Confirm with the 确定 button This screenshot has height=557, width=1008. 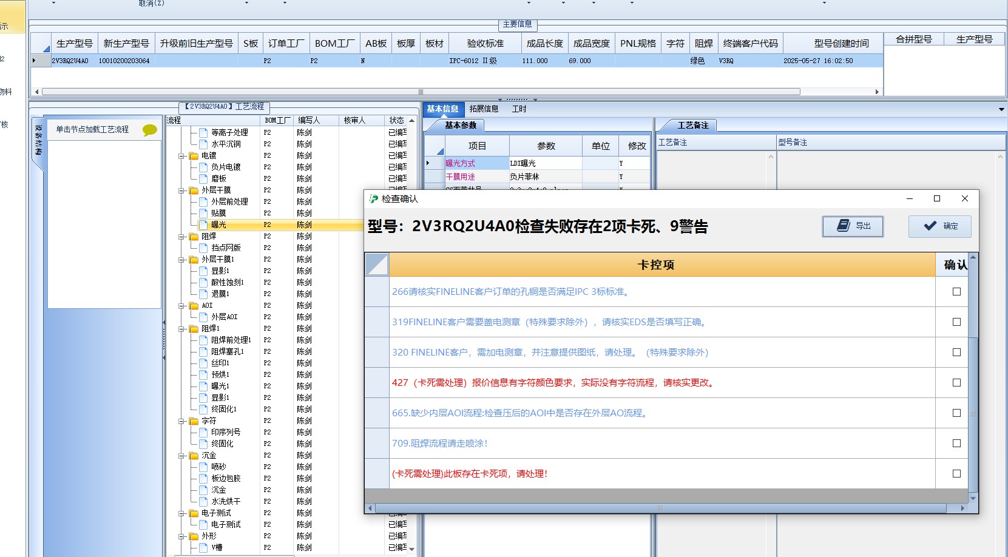(940, 226)
